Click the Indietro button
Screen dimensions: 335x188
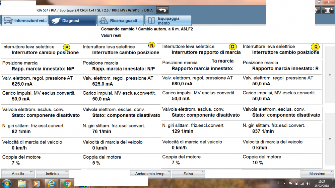pyautogui.click(x=52, y=174)
